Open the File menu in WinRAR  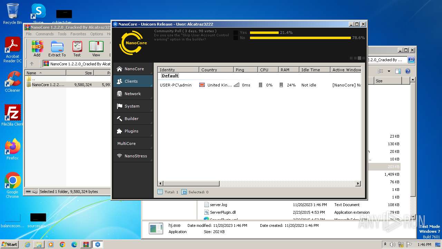29,34
